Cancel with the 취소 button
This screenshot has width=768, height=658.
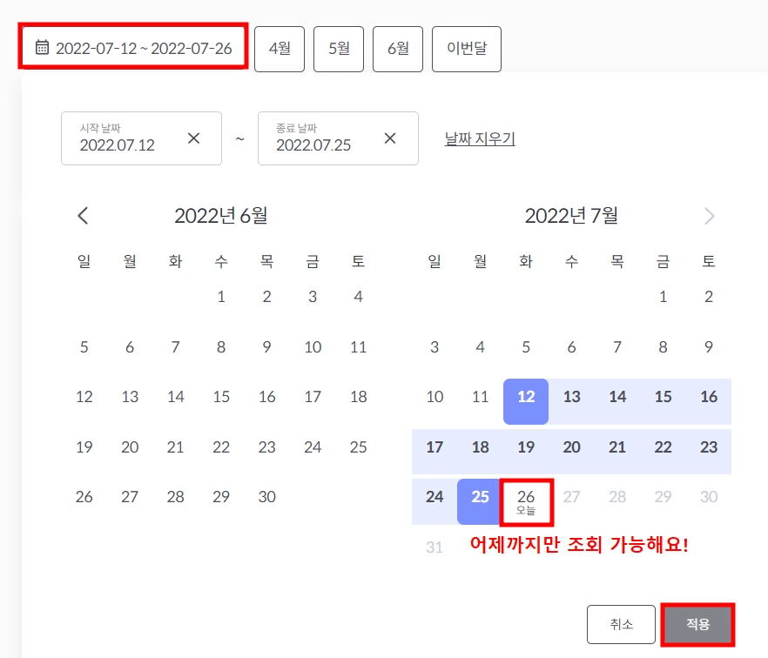[621, 624]
